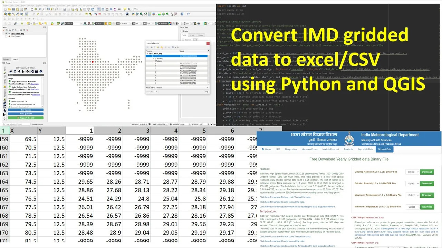The width and height of the screenshot is (442, 248).
Task: Click sample Fortran code link under Rainfall
Action: coord(285,197)
